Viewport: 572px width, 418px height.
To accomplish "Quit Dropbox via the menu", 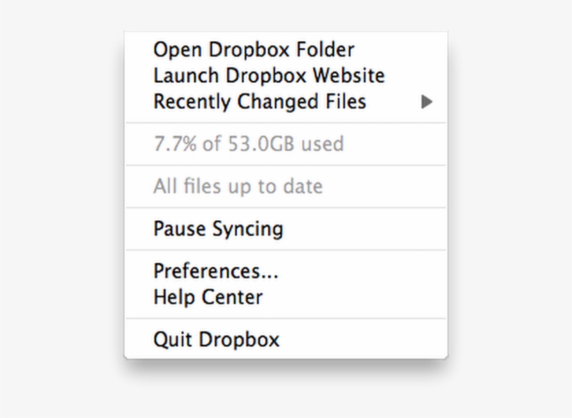I will pyautogui.click(x=216, y=339).
